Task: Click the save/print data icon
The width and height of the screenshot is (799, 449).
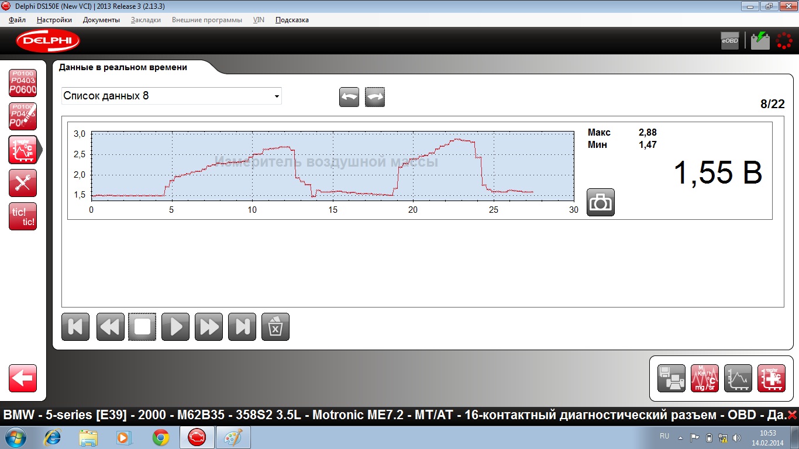Action: [671, 378]
